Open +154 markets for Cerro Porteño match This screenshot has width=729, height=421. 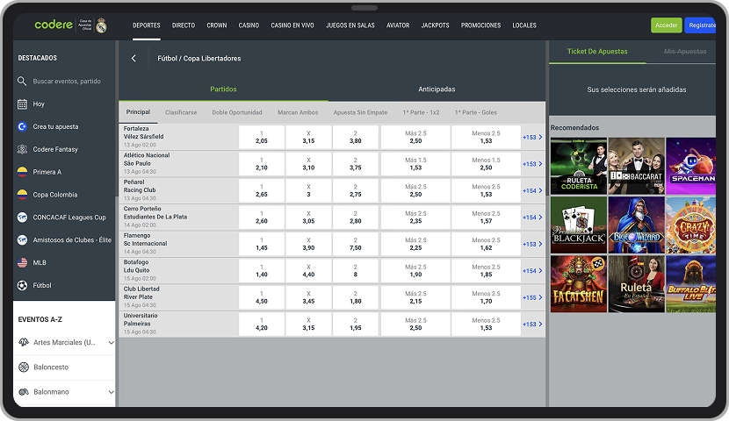pyautogui.click(x=532, y=218)
